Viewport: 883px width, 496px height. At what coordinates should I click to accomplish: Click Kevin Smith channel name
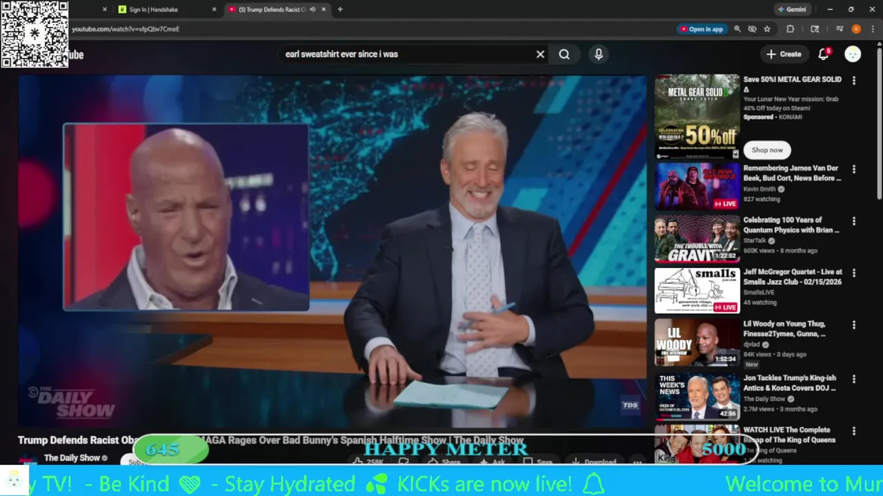[759, 189]
